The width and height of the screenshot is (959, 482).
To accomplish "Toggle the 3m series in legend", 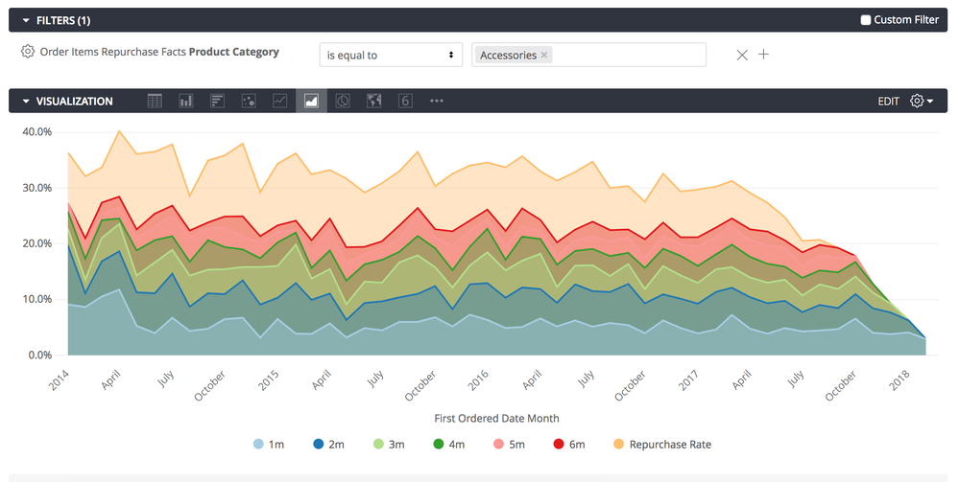I will pos(389,444).
